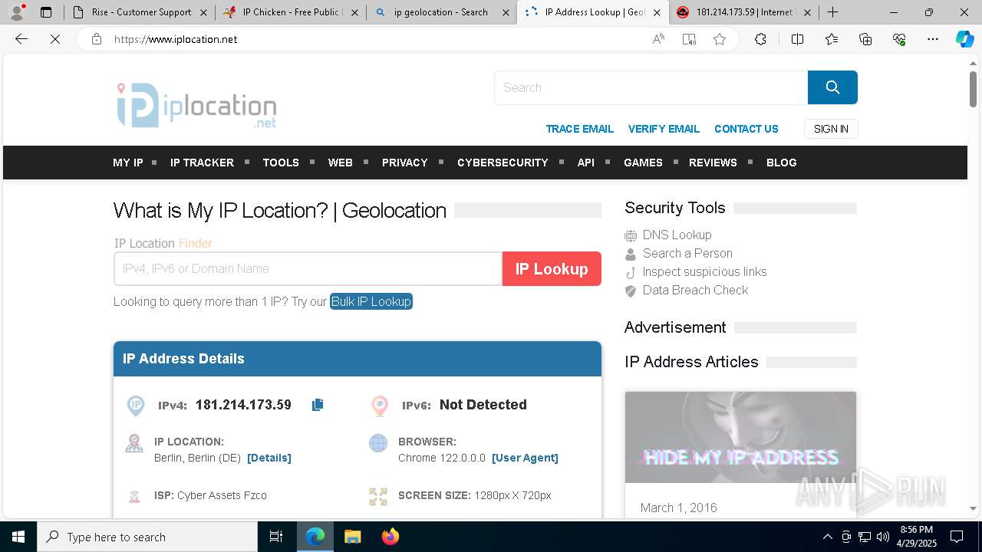Image resolution: width=982 pixels, height=552 pixels.
Task: Open CONTACT US link
Action: 746,129
